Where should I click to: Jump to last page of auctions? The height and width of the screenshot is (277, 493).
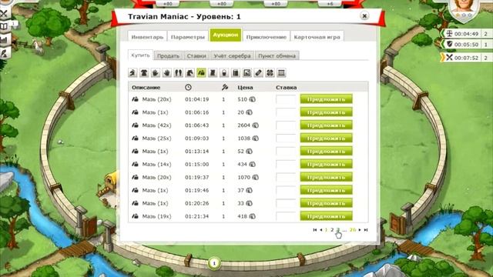pos(366,230)
